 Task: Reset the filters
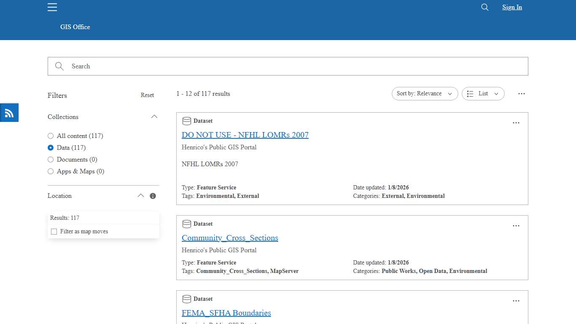(x=147, y=95)
